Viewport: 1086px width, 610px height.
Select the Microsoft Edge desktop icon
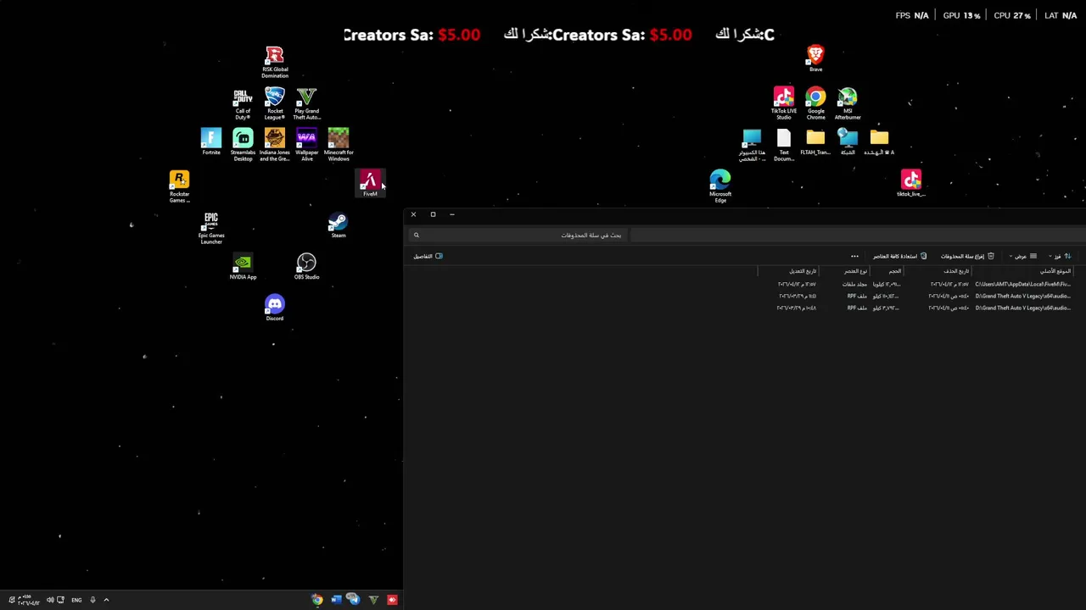click(x=720, y=186)
